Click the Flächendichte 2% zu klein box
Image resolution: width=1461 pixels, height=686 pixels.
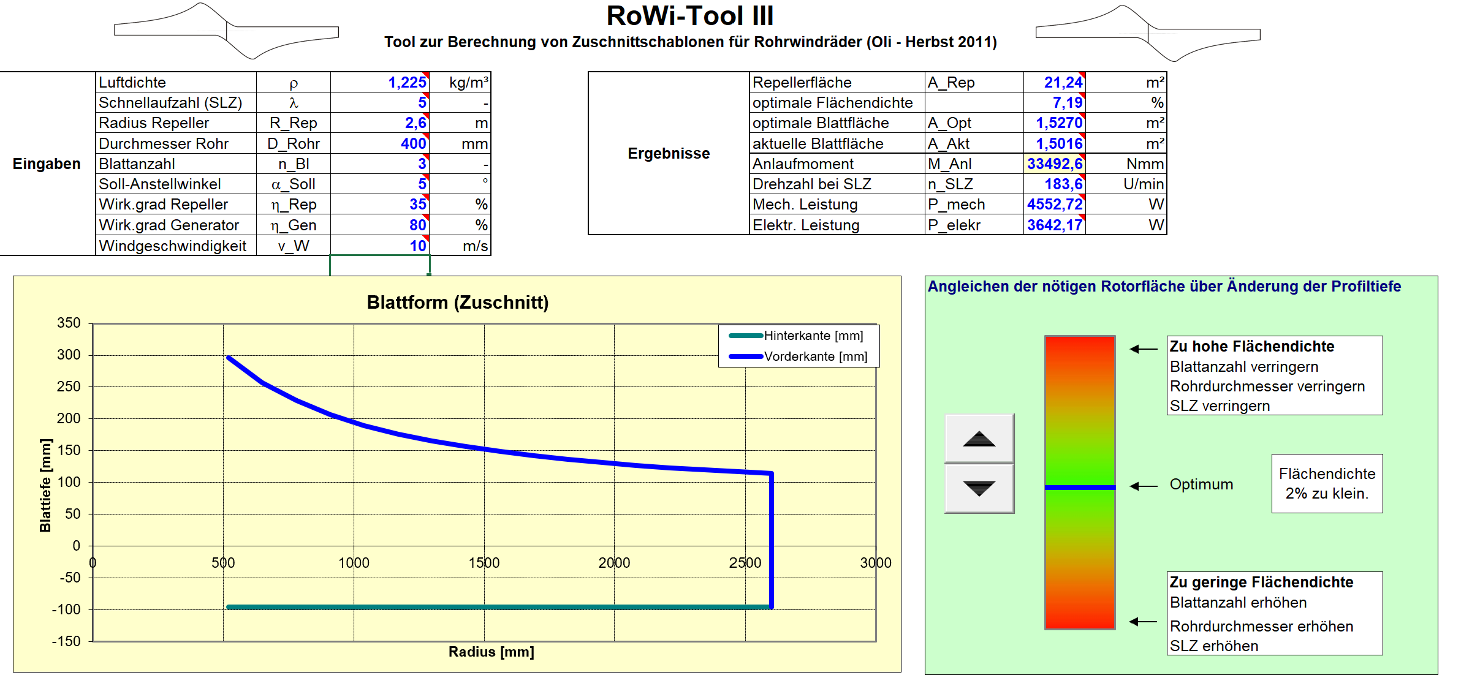[1327, 483]
